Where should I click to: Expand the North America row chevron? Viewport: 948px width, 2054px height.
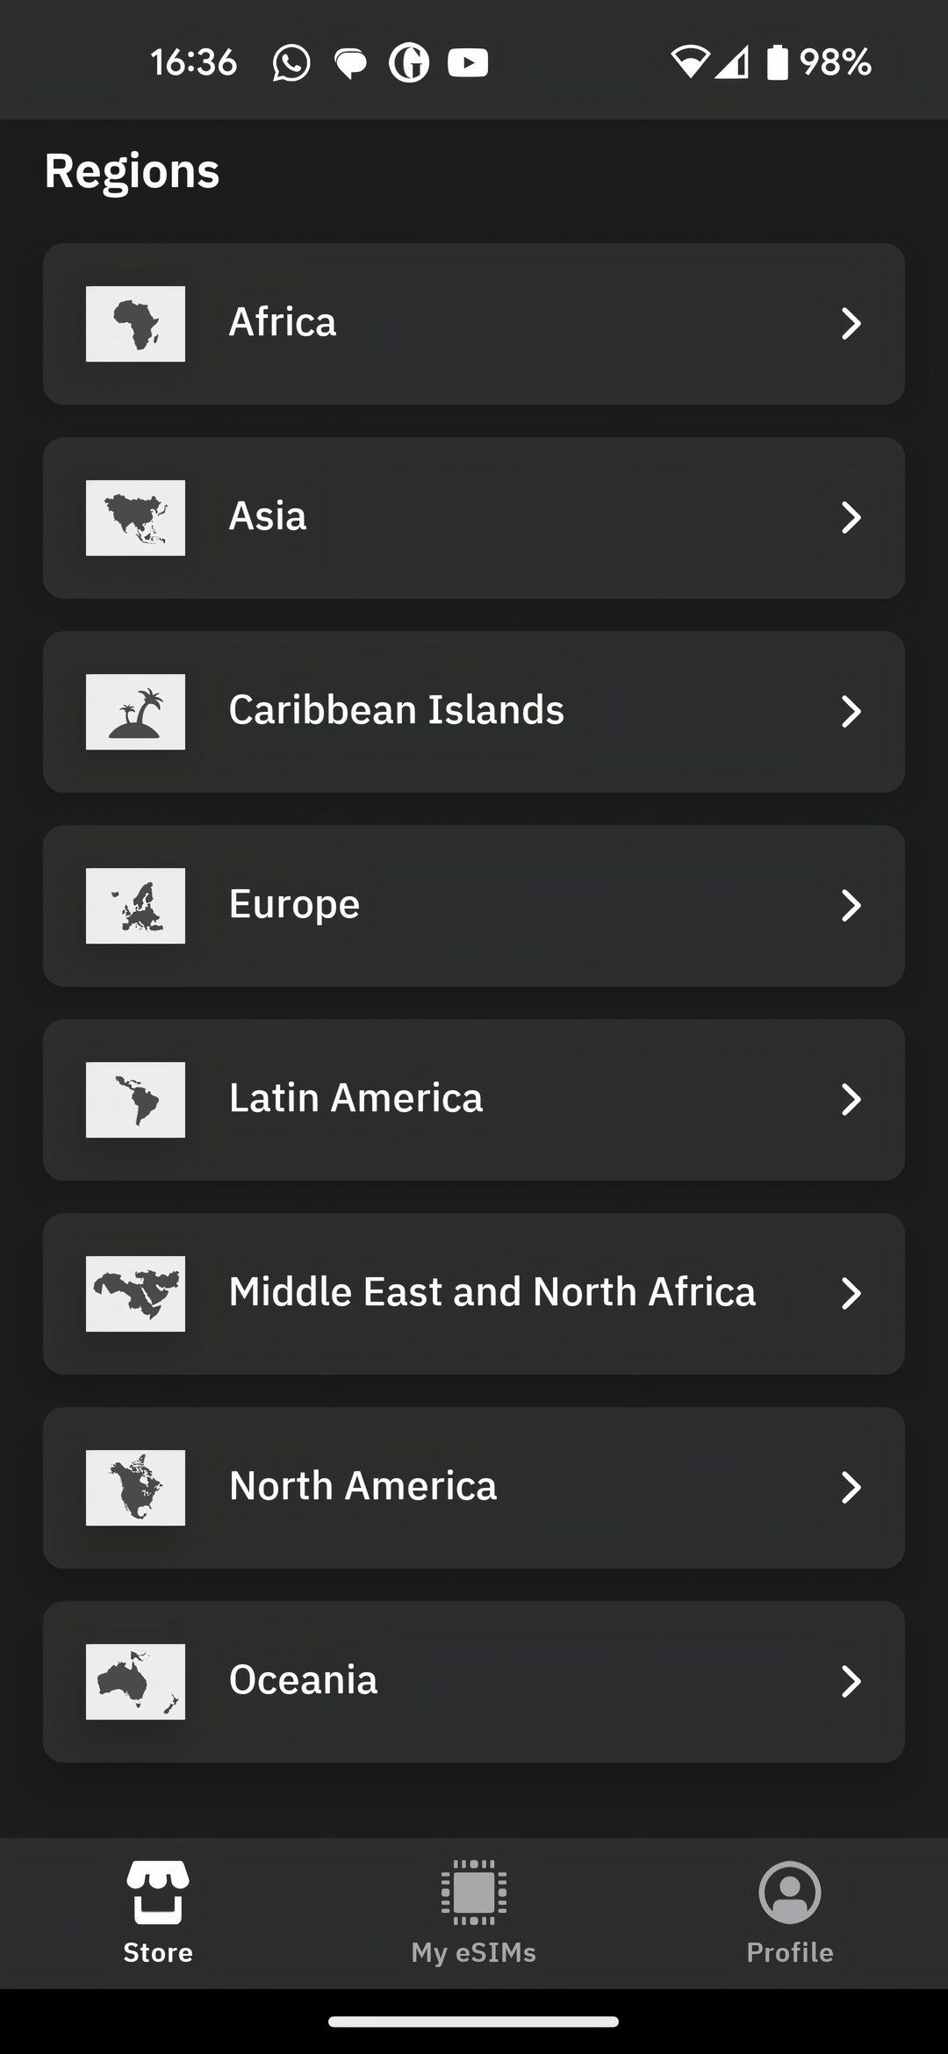click(851, 1488)
